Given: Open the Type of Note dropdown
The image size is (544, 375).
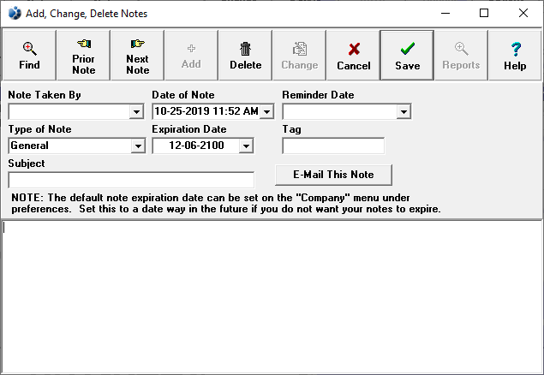Looking at the screenshot, I should coord(138,146).
